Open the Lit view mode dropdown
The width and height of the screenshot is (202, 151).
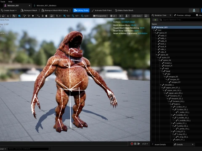pos(114,16)
